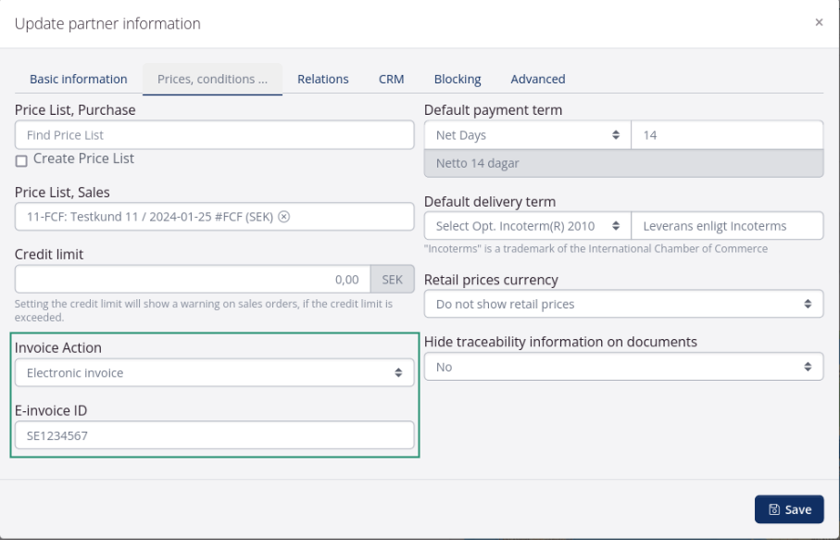
Task: Click the SEK currency label
Action: (393, 278)
